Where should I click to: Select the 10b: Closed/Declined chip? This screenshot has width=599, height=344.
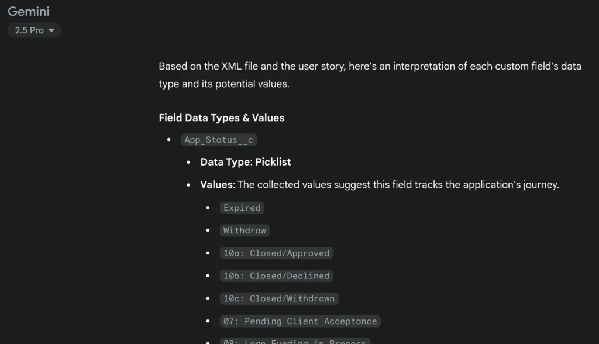tap(276, 276)
